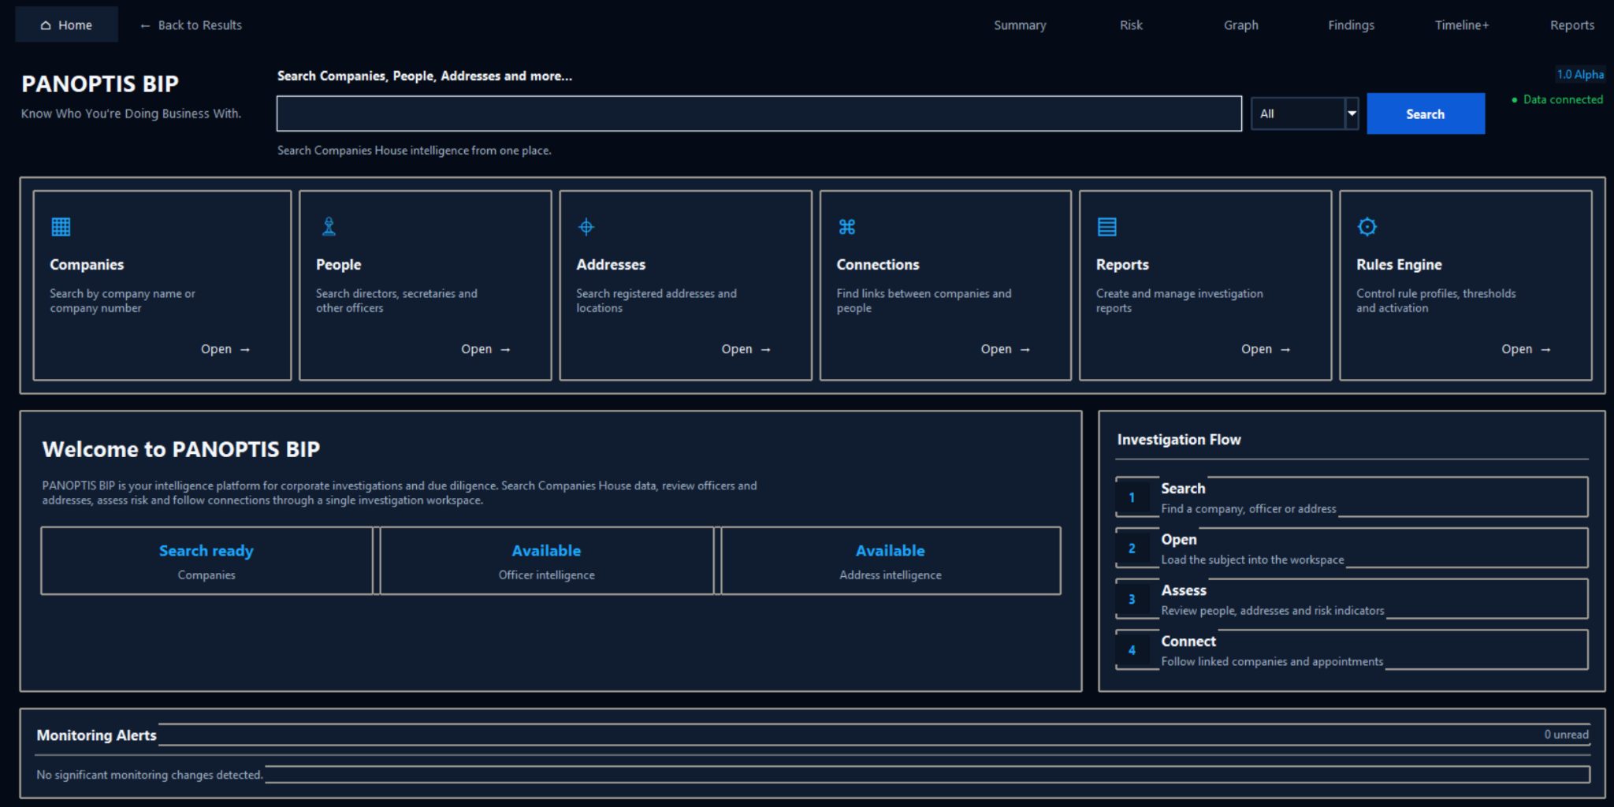Screen dimensions: 1614x807
Task: Open the Companies card
Action: 225,349
